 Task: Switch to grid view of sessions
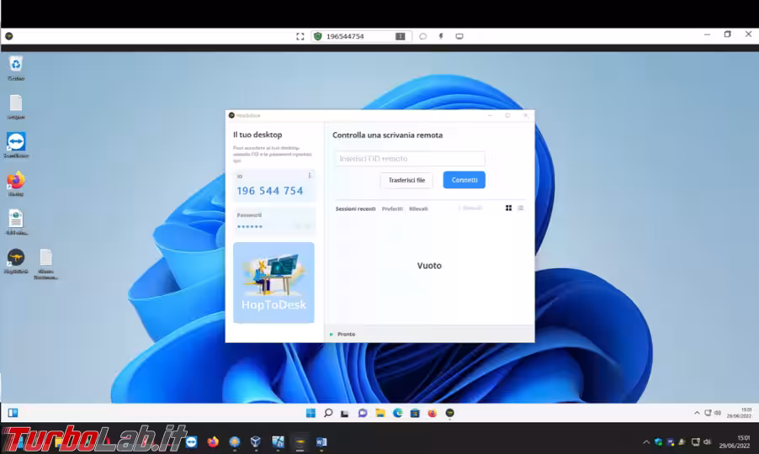pyautogui.click(x=508, y=208)
